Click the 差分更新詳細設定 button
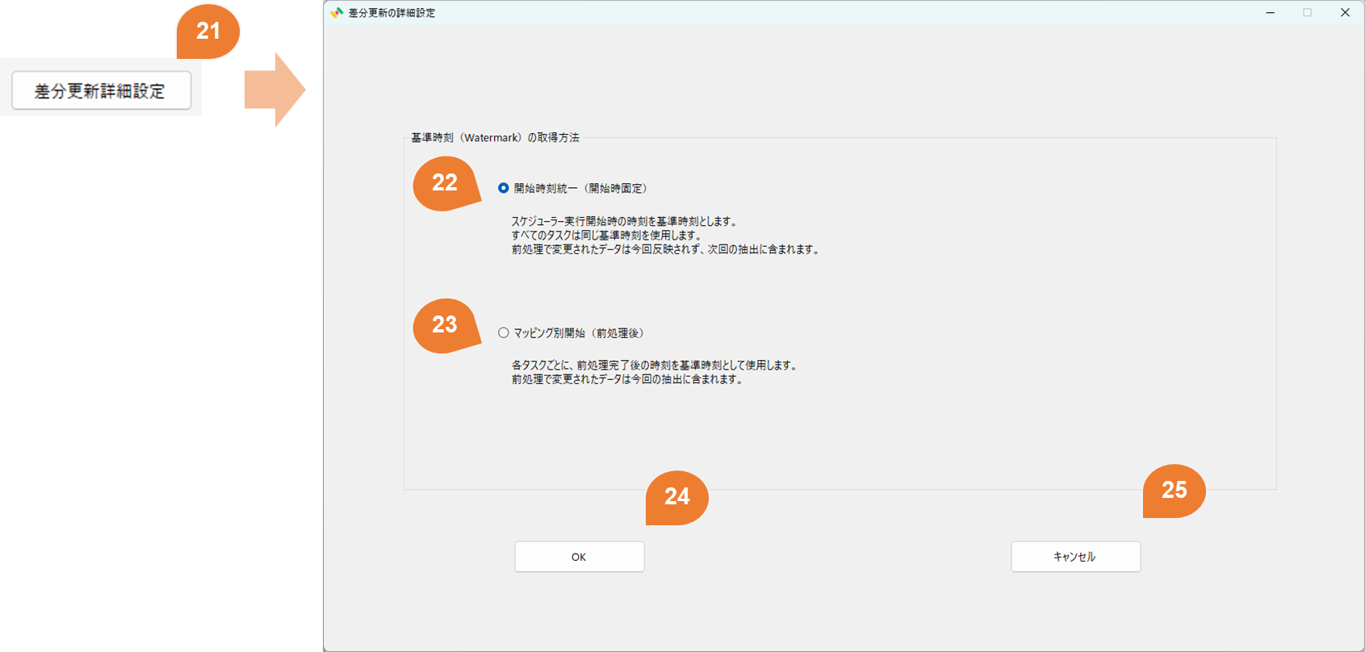Screen dimensions: 1365x652 click(101, 90)
